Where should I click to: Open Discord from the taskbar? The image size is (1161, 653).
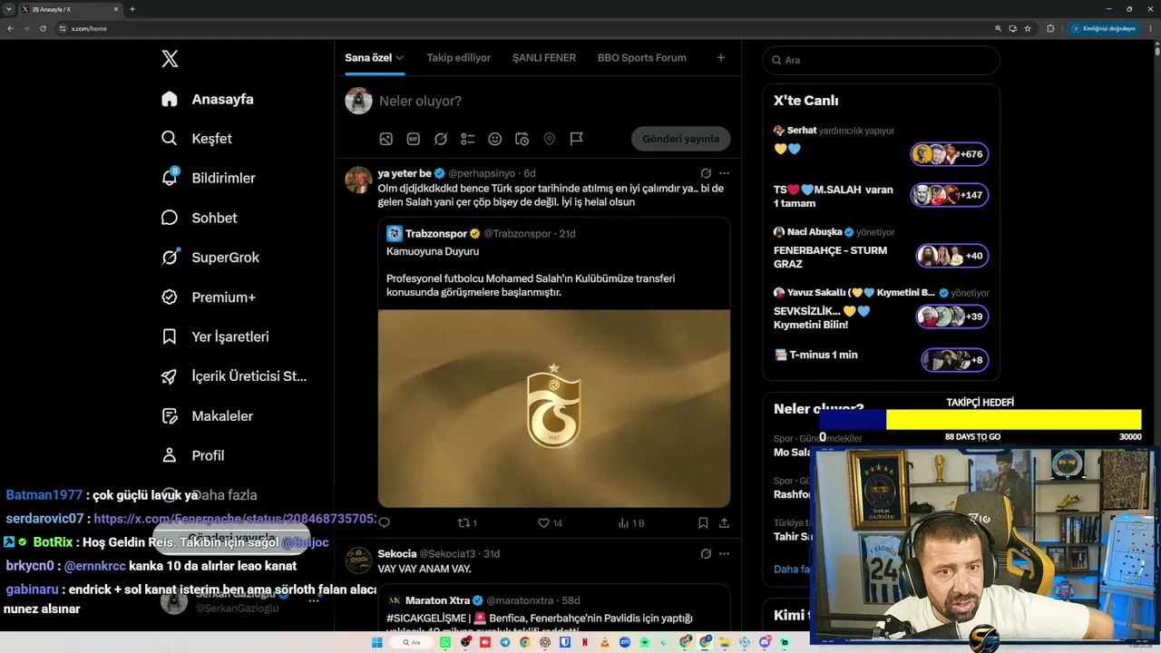(765, 642)
